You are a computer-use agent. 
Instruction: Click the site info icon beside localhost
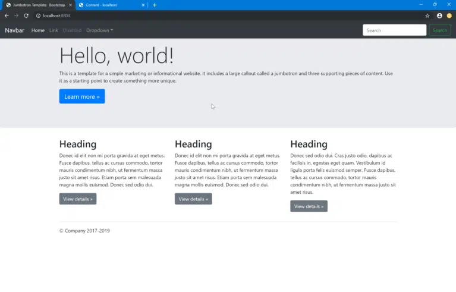[38, 15]
